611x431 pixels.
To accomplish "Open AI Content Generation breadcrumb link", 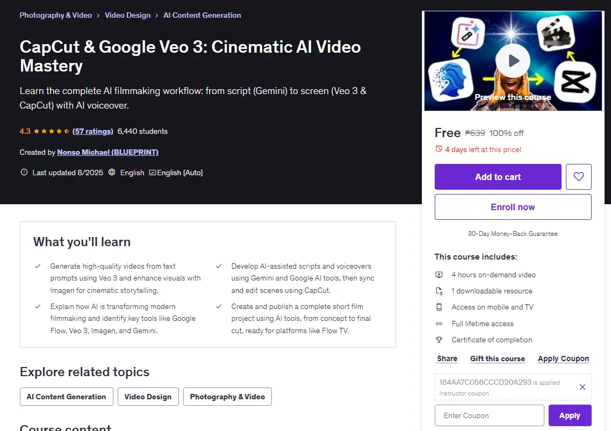I will [x=202, y=15].
